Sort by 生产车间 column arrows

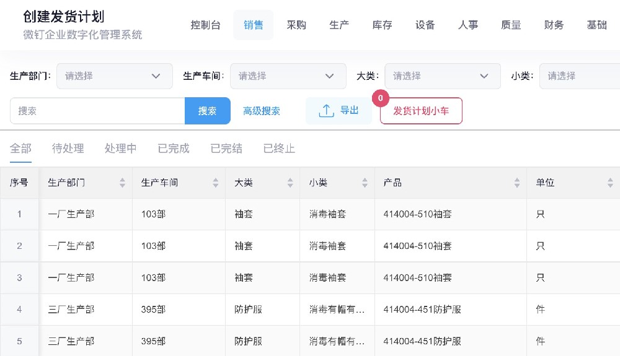tap(216, 183)
